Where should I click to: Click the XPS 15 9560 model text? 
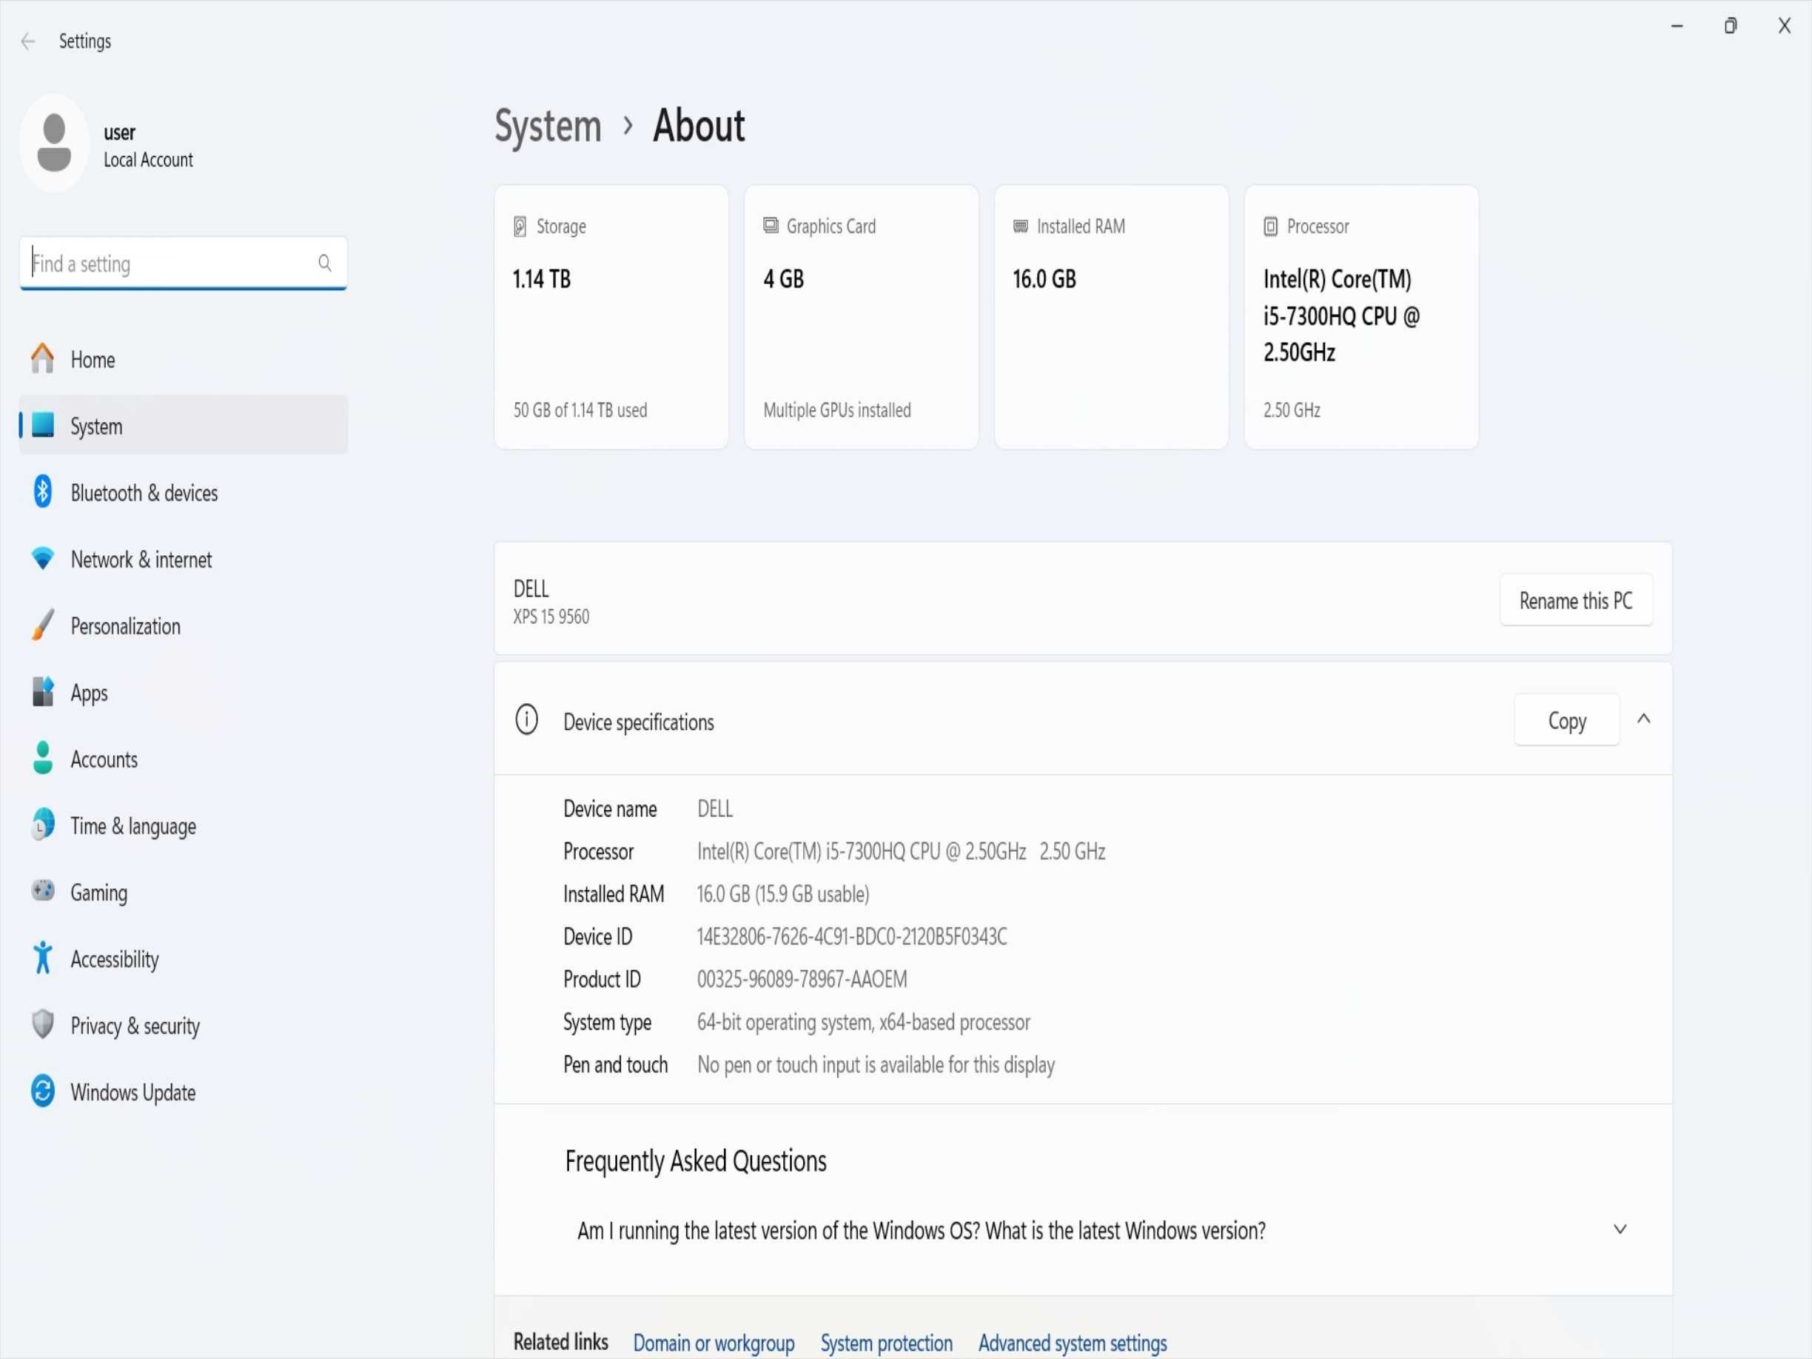pyautogui.click(x=551, y=616)
